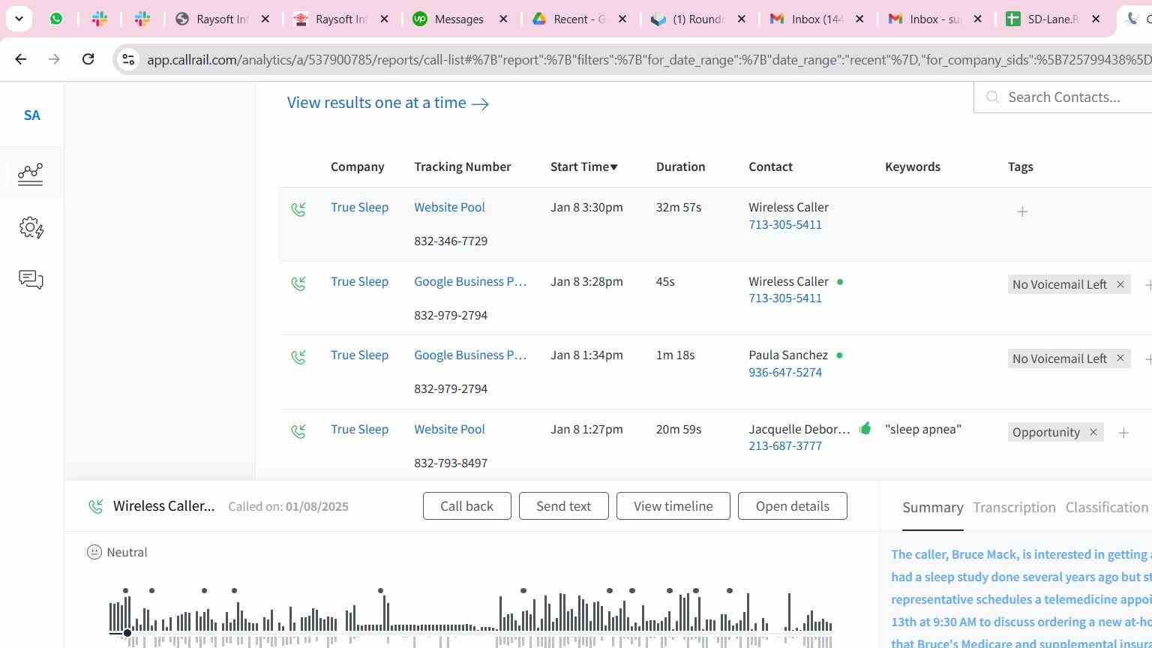Open True Sleep company in 3:30pm row
Viewport: 1152px width, 648px height.
pos(359,207)
